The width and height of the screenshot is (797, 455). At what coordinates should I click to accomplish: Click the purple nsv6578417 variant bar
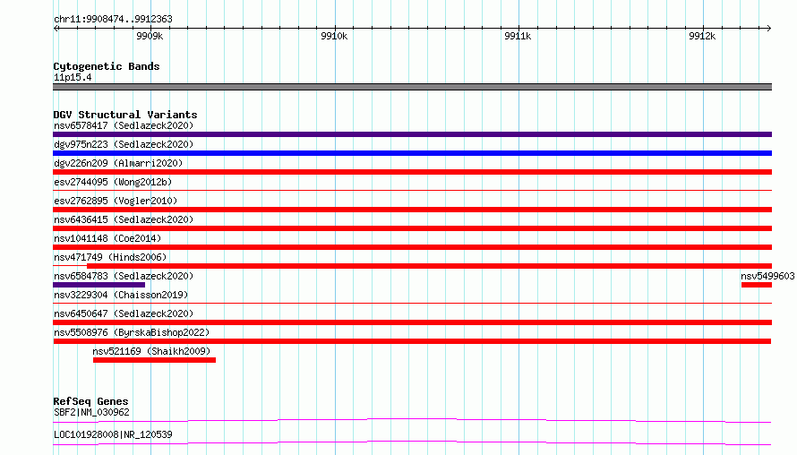coord(412,134)
